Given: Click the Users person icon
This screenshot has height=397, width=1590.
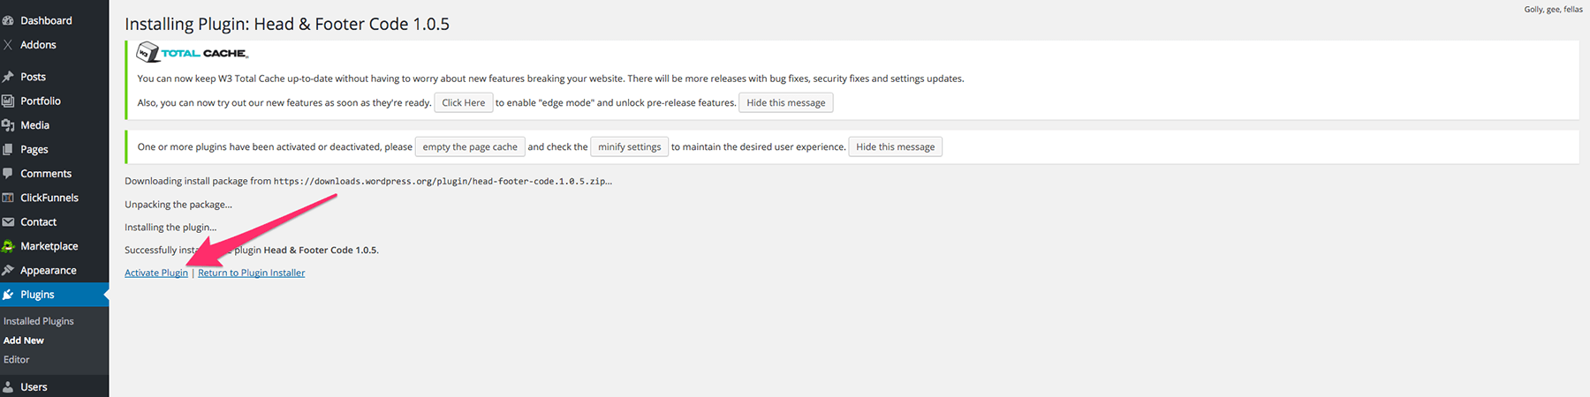Looking at the screenshot, I should click(x=8, y=387).
